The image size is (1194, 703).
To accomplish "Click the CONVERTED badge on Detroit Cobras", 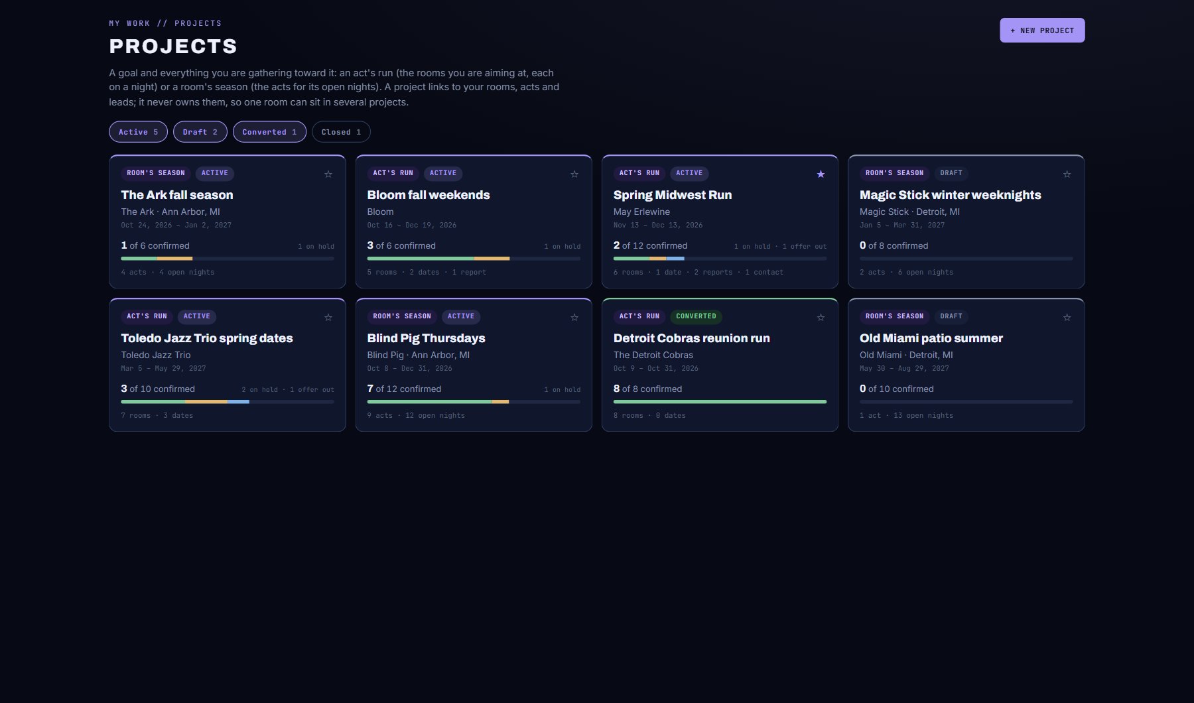I will point(696,316).
